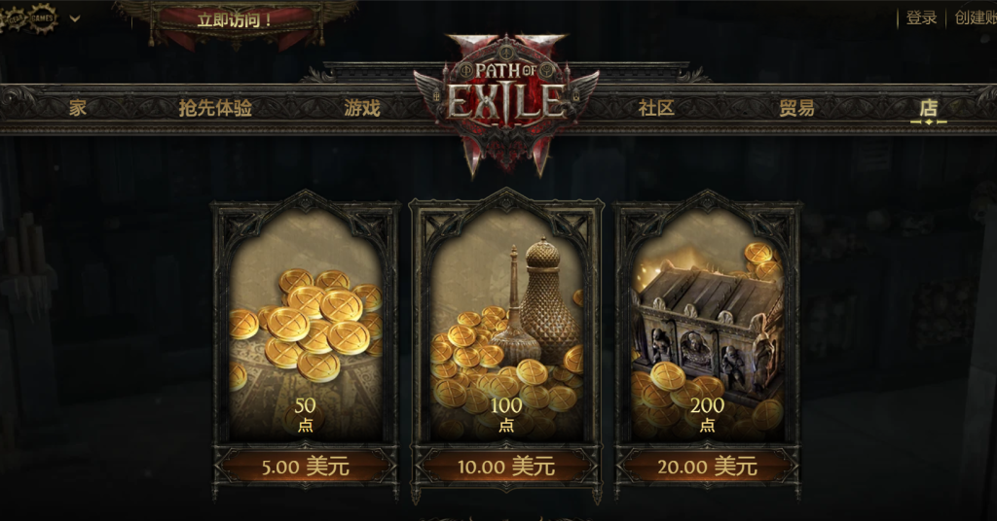Image resolution: width=997 pixels, height=521 pixels.
Task: Expand the chevron beside the GGG logo
Action: (x=75, y=18)
